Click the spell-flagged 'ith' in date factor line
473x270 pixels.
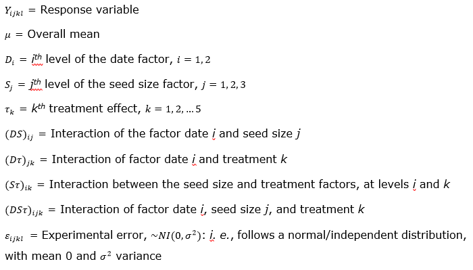(37, 59)
